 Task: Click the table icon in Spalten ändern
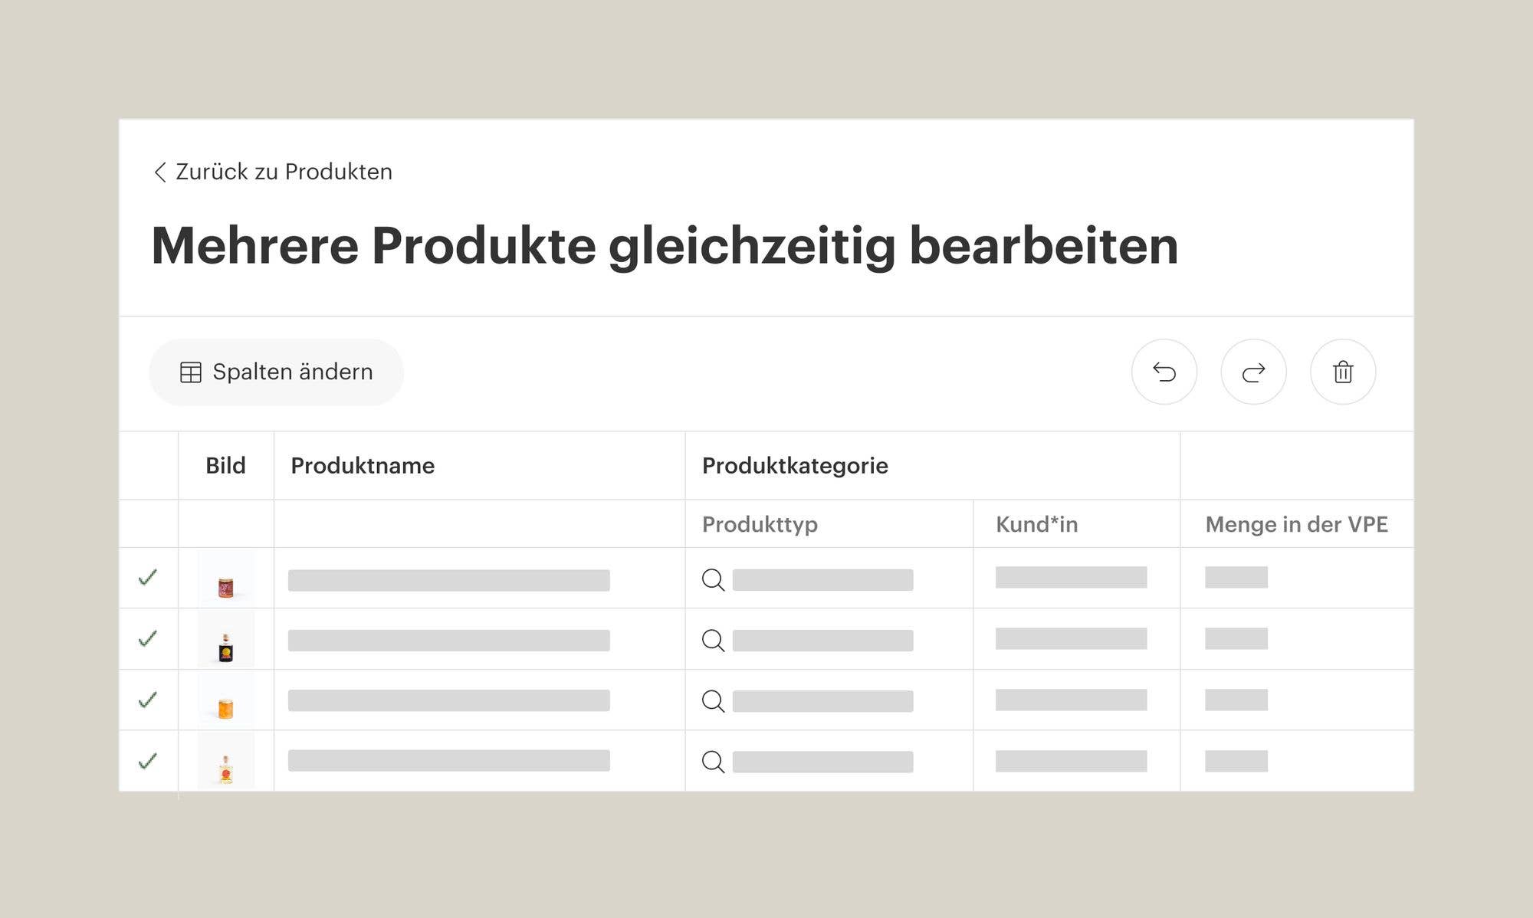click(190, 372)
